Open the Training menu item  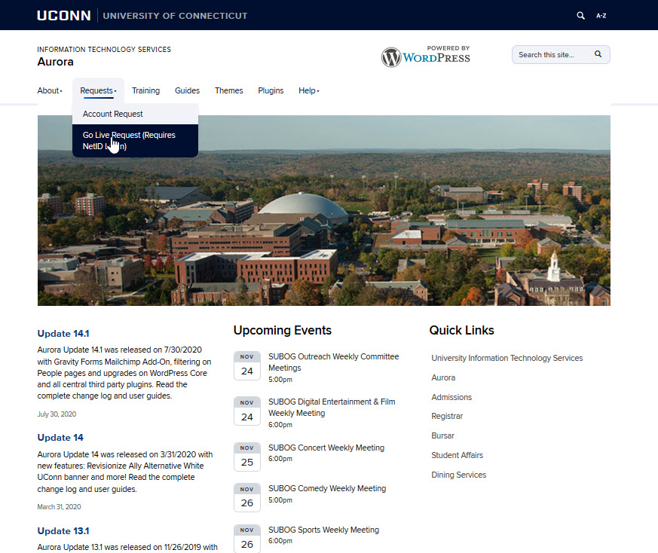[145, 90]
